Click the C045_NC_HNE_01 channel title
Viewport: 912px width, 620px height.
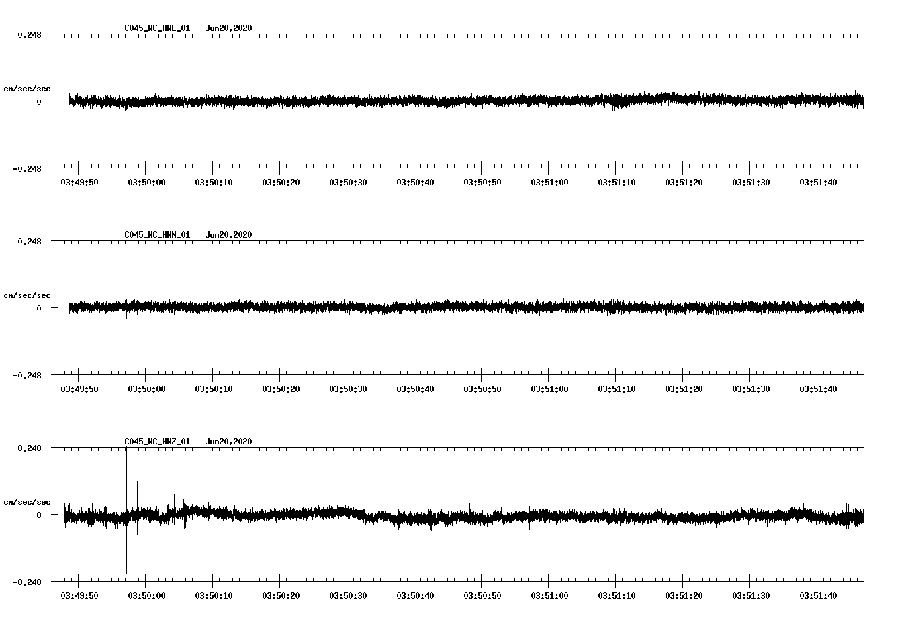point(157,28)
